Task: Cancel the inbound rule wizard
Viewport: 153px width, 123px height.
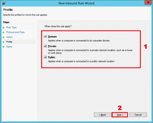Action: [x=138, y=115]
